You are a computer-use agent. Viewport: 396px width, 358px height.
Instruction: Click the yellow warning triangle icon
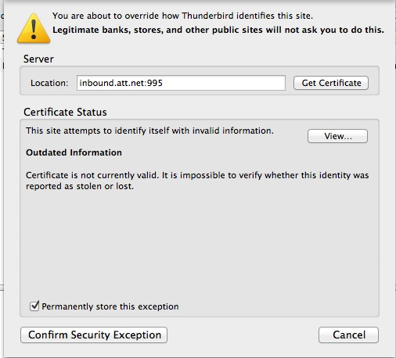(x=34, y=29)
